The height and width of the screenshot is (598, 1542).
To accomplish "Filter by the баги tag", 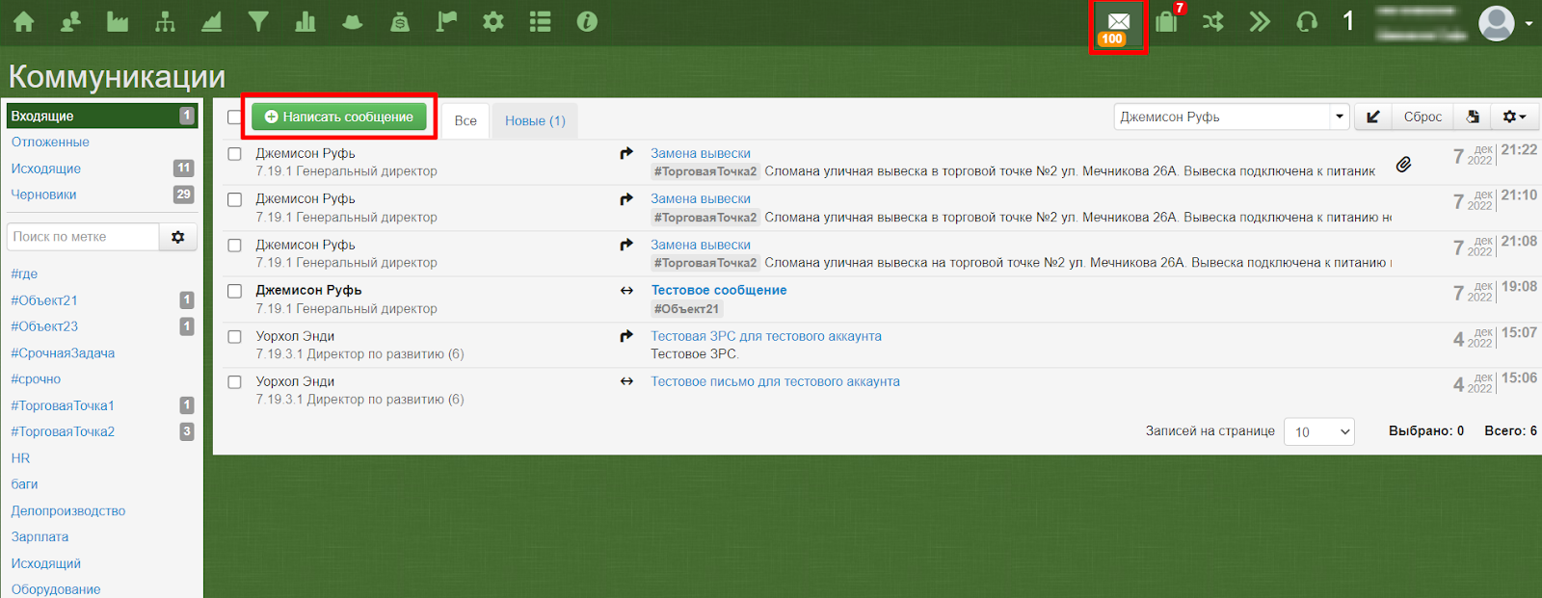I will pos(24,484).
